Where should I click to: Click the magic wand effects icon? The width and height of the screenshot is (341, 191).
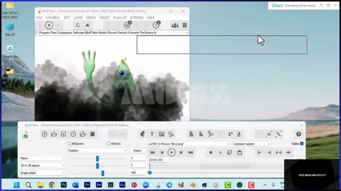point(278,134)
